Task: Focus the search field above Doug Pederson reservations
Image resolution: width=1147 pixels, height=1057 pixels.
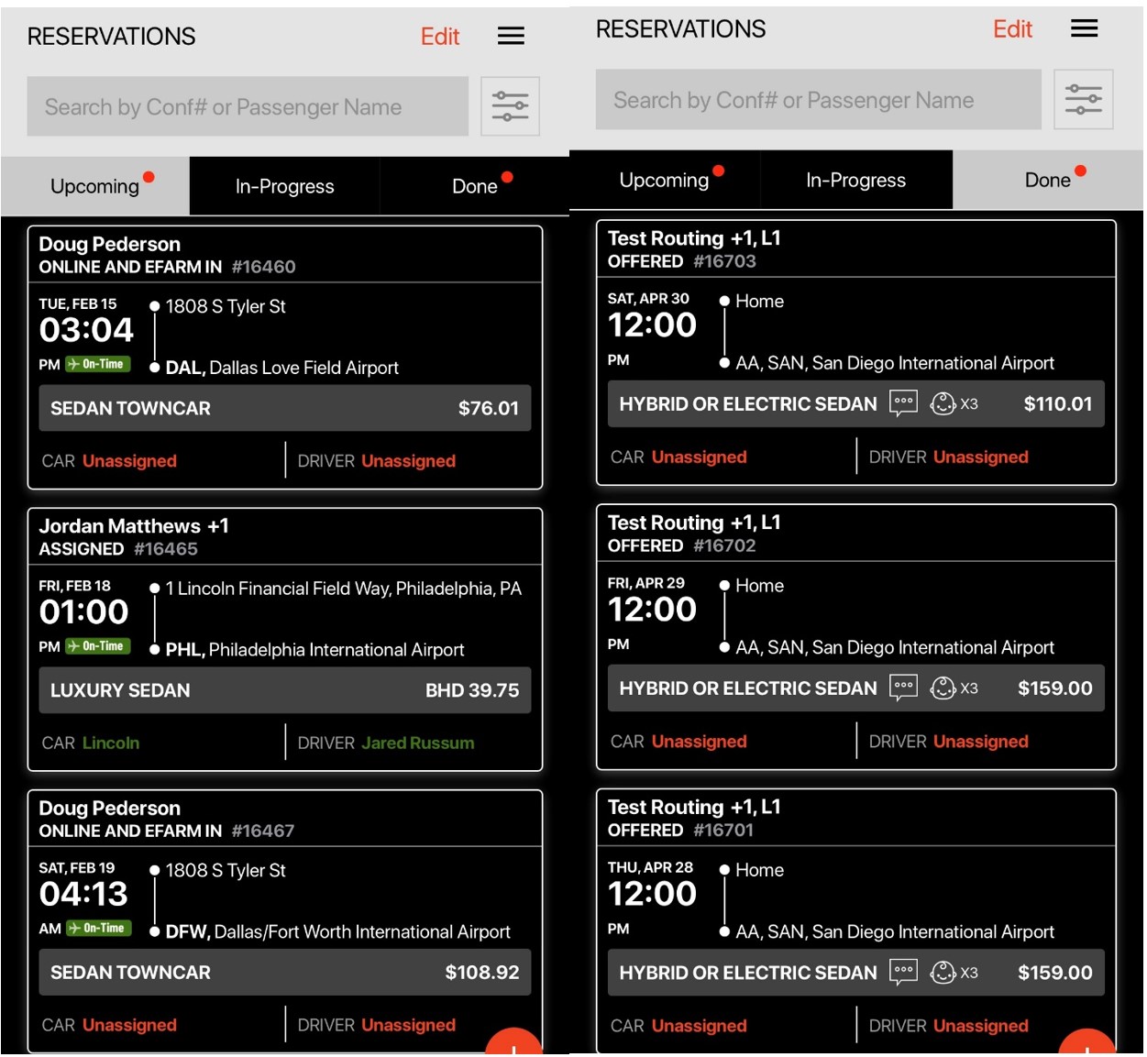Action: pyautogui.click(x=248, y=107)
